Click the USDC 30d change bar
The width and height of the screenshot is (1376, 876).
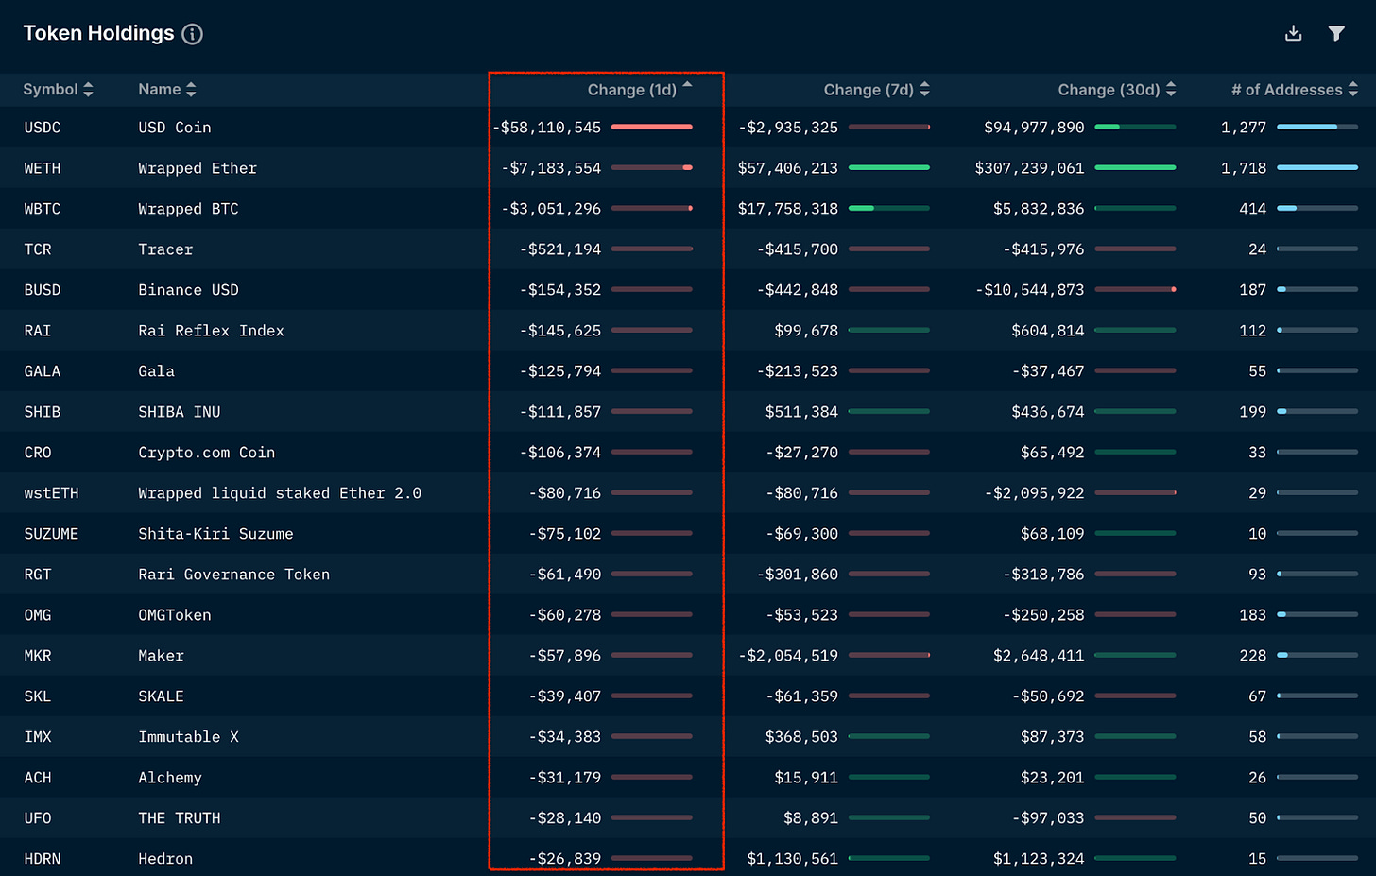coord(1135,127)
